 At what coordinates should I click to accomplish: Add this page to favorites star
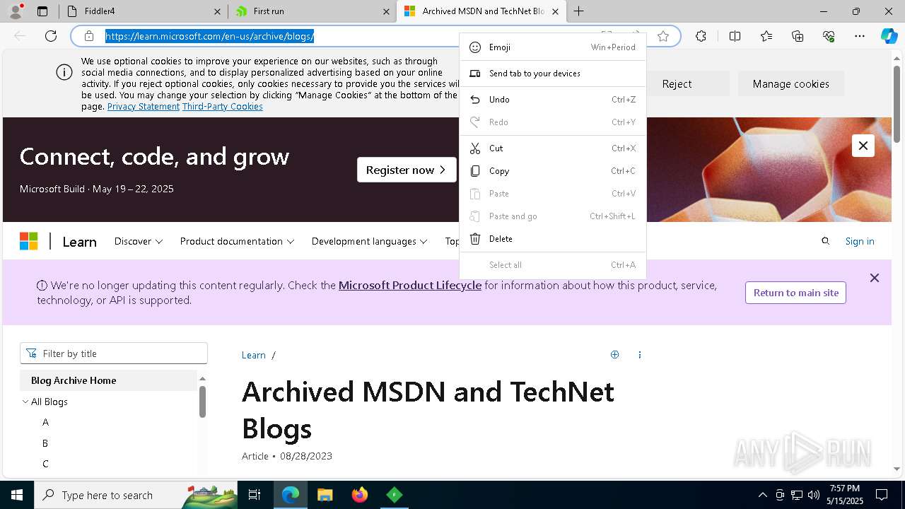[x=663, y=36]
